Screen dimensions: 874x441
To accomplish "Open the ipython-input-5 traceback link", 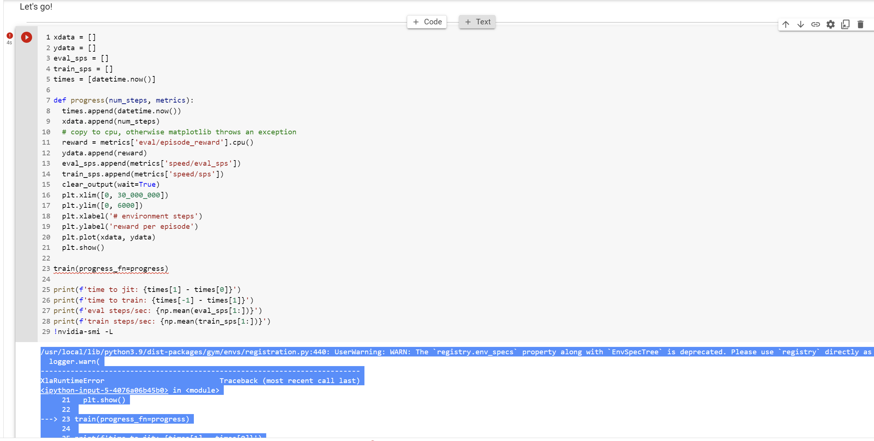I will click(104, 390).
